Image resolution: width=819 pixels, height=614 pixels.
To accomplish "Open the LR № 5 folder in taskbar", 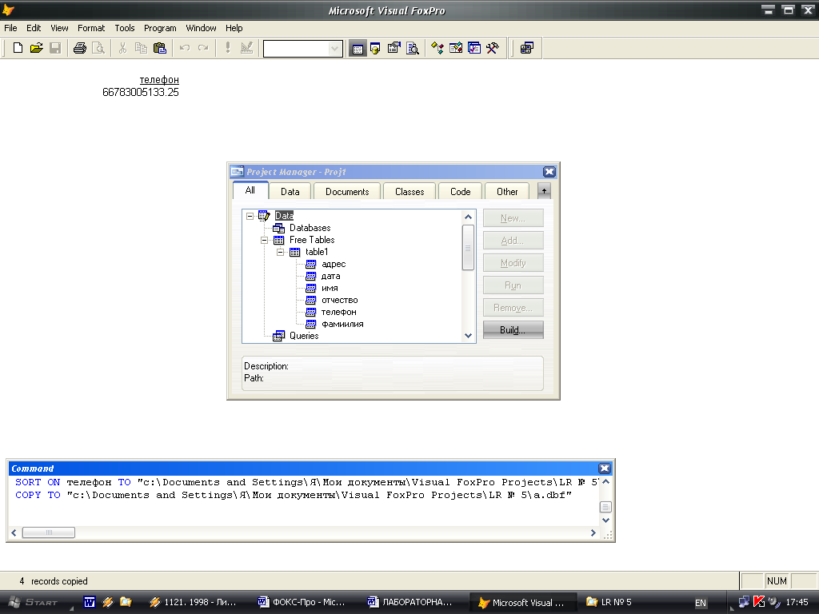I will [x=609, y=602].
